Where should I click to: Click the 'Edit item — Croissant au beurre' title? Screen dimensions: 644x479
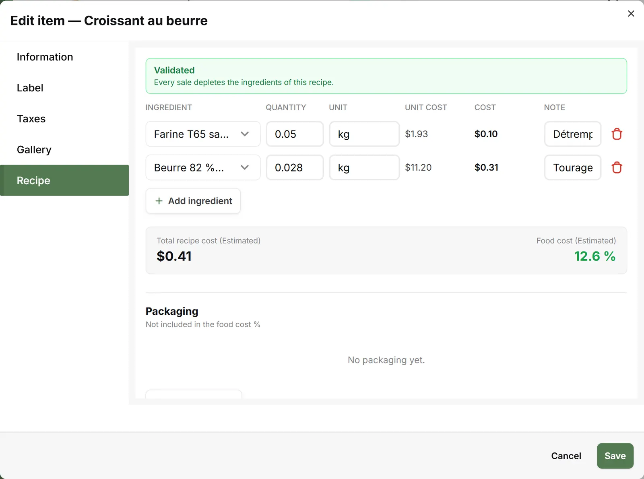click(109, 21)
